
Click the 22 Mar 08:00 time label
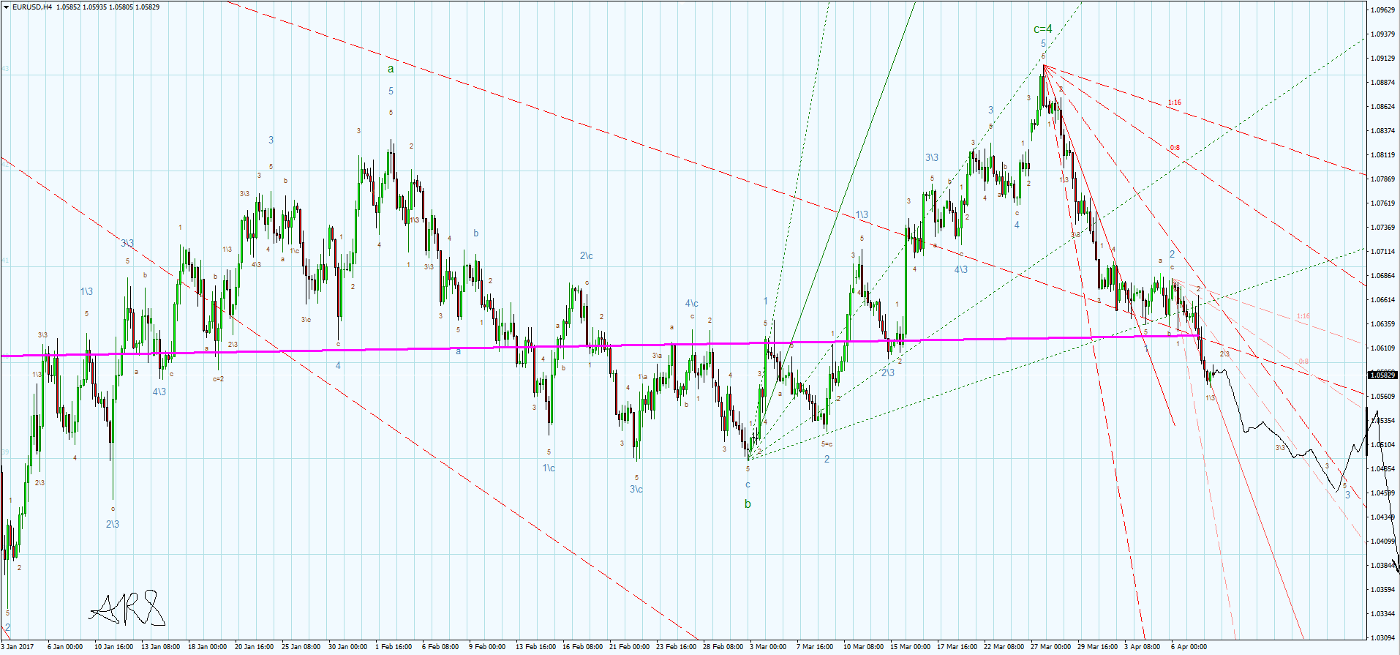click(x=1003, y=647)
